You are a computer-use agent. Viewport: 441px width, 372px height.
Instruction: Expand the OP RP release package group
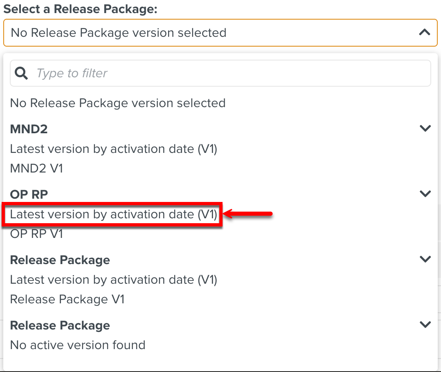(x=424, y=193)
